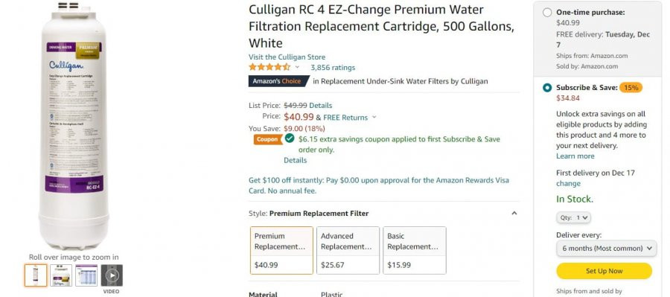Select the Basic Replacement style at $15.99

point(415,250)
